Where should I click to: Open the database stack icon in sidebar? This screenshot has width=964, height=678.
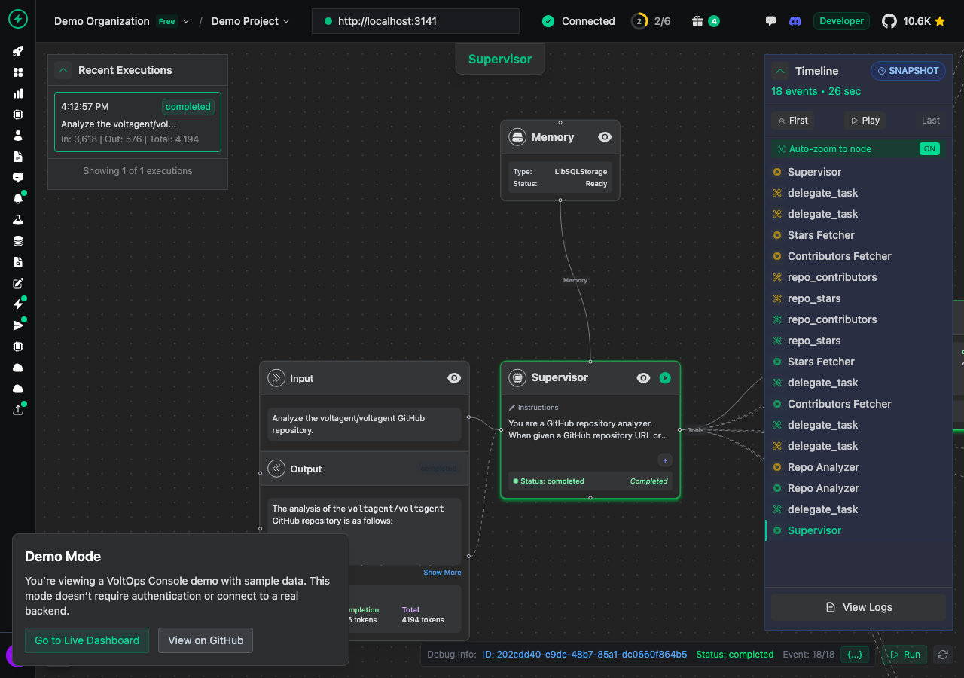tap(18, 241)
